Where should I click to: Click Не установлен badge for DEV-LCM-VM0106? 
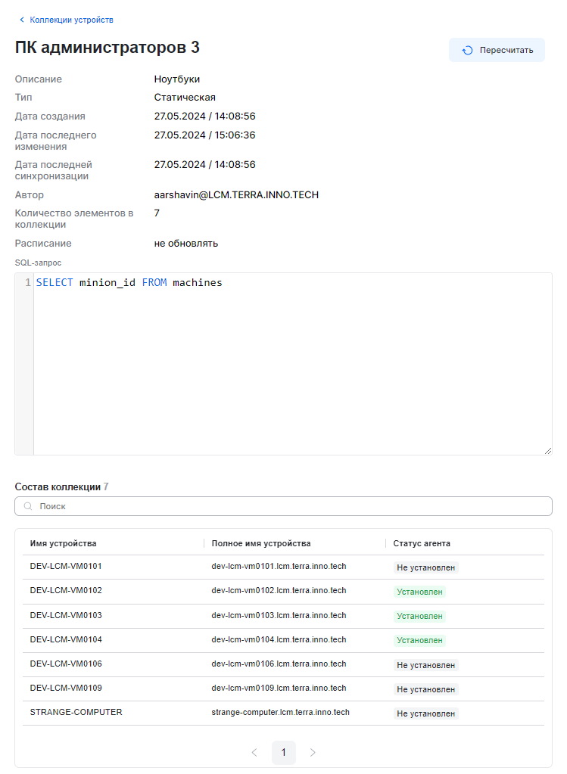click(x=425, y=665)
